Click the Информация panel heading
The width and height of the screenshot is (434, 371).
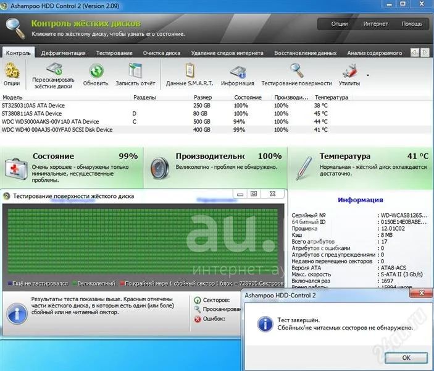click(361, 200)
